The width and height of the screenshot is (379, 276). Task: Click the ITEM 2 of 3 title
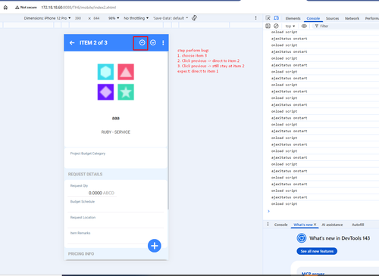tap(93, 43)
